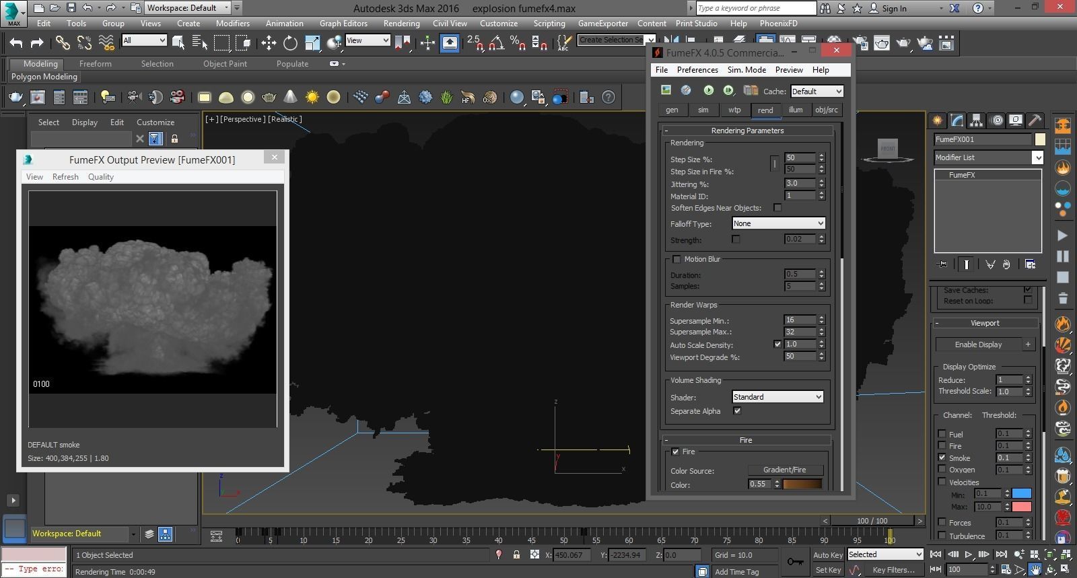The width and height of the screenshot is (1077, 578).
Task: Switch to the sim tab in FumeFX
Action: pos(703,110)
